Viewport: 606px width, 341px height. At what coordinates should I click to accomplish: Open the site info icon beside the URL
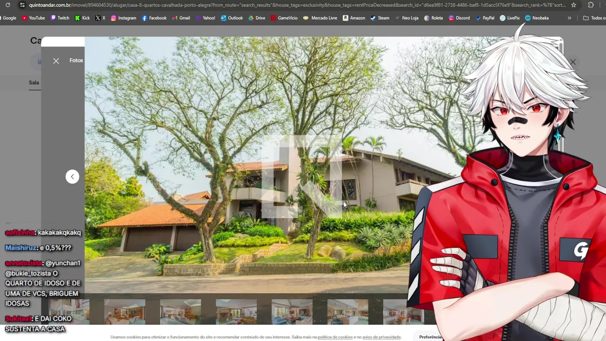[22, 5]
